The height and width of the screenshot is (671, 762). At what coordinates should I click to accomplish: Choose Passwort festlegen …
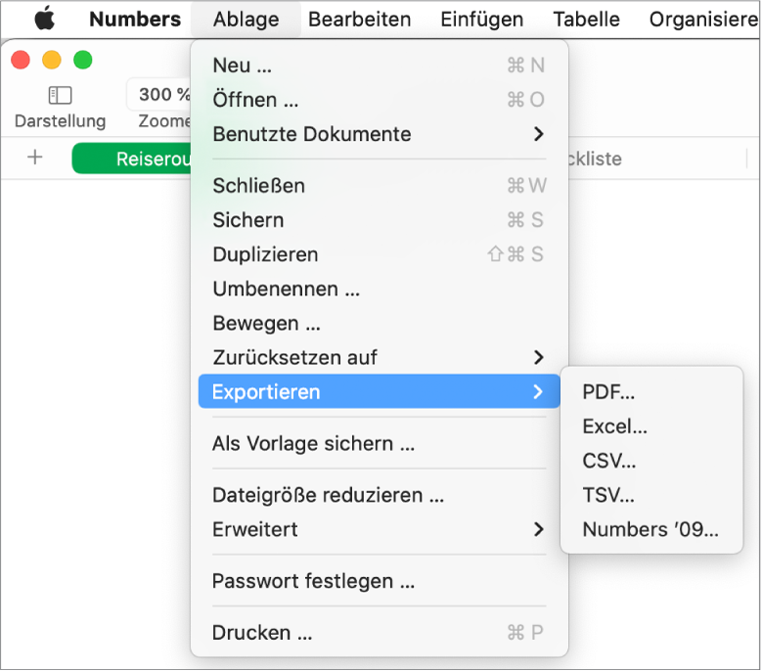(380, 581)
